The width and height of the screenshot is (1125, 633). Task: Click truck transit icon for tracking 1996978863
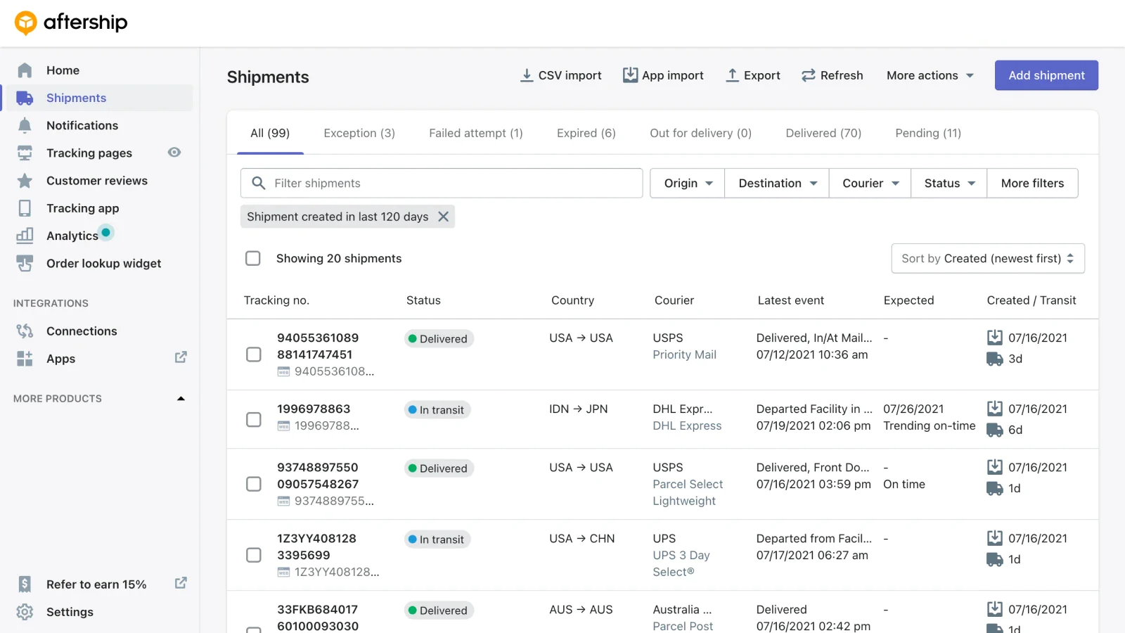tap(995, 430)
